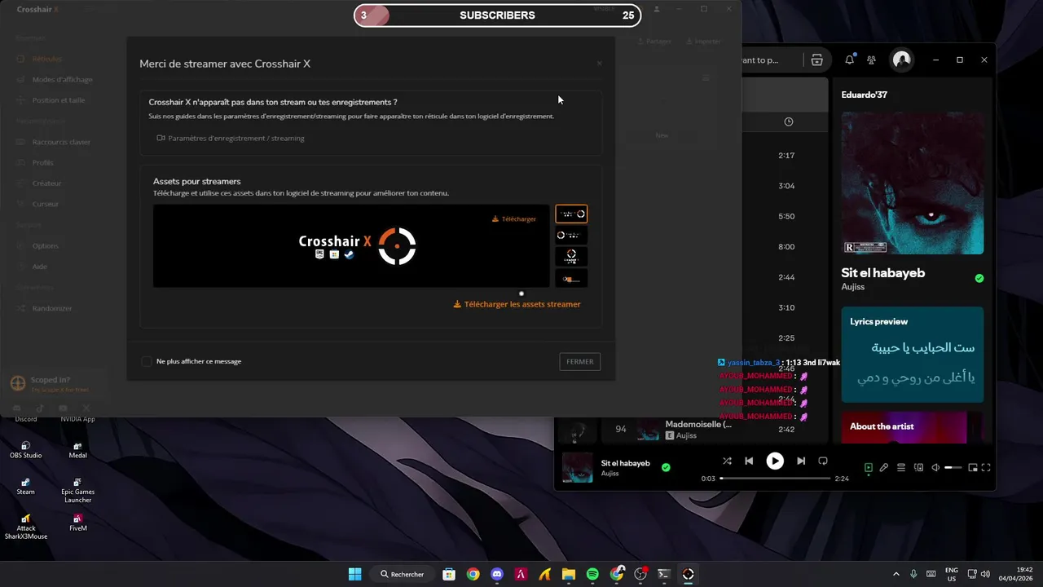
Task: Open Google Chrome from the taskbar
Action: coord(473,574)
